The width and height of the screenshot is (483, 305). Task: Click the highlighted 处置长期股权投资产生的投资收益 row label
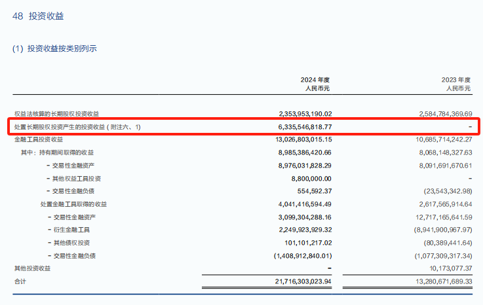[x=77, y=126]
